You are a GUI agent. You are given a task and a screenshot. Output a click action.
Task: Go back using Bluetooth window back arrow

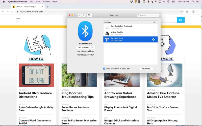point(80,15)
